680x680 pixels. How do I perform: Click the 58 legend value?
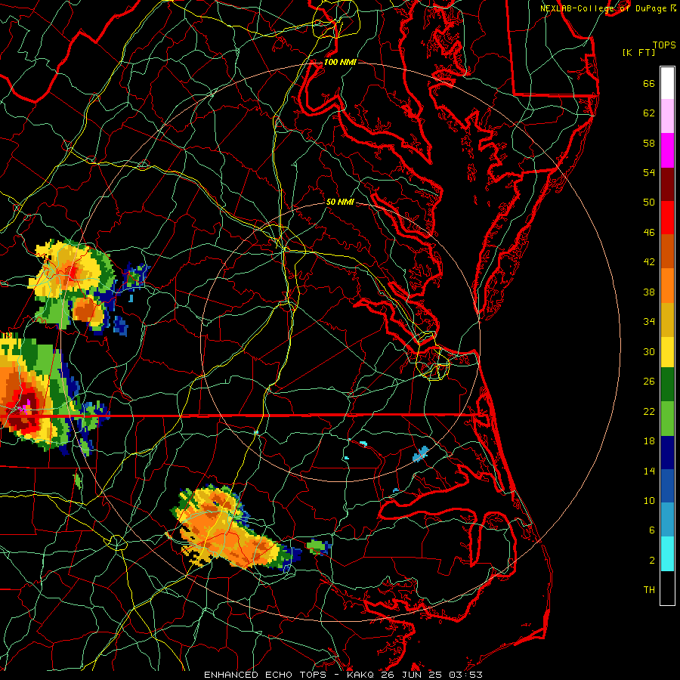tap(649, 143)
